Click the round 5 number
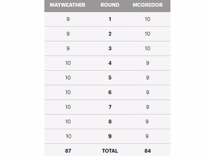The image size is (206, 156). click(110, 78)
